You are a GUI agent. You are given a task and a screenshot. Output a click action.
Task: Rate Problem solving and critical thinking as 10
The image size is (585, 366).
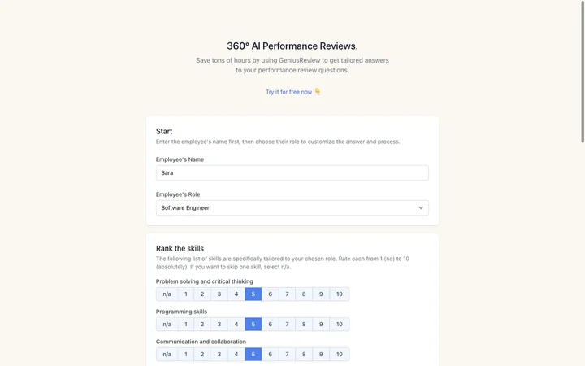[339, 294]
